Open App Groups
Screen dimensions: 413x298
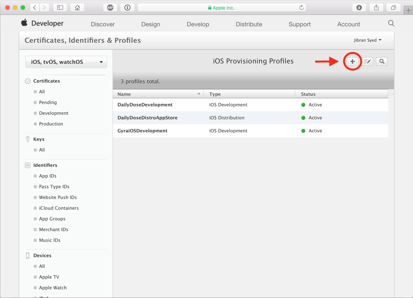point(52,219)
